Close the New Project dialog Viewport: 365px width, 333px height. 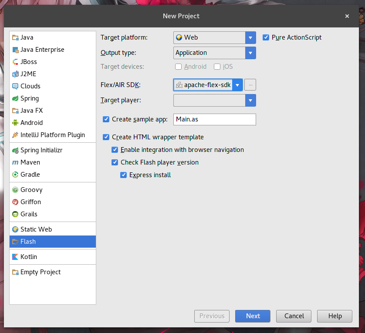347,16
